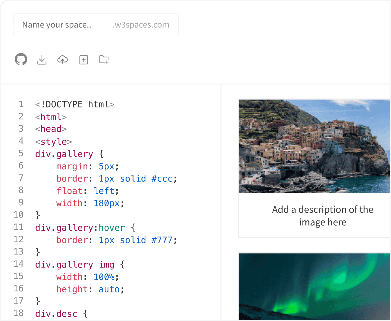Click the 'div.gallery' CSS selector
The height and width of the screenshot is (321, 391).
pyautogui.click(x=64, y=154)
